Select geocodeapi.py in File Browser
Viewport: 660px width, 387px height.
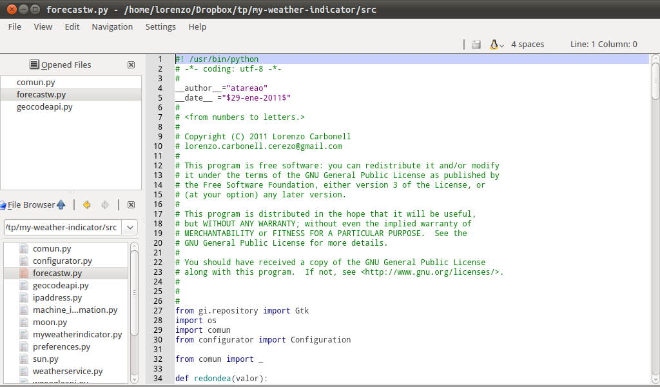pyautogui.click(x=66, y=286)
